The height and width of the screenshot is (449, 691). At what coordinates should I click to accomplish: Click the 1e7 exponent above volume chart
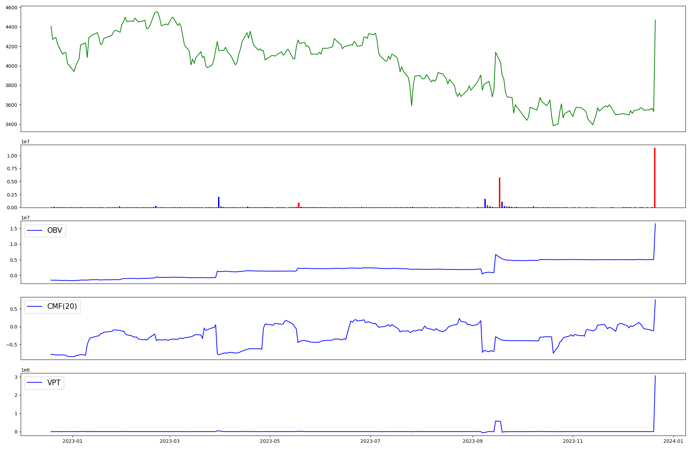(26, 142)
